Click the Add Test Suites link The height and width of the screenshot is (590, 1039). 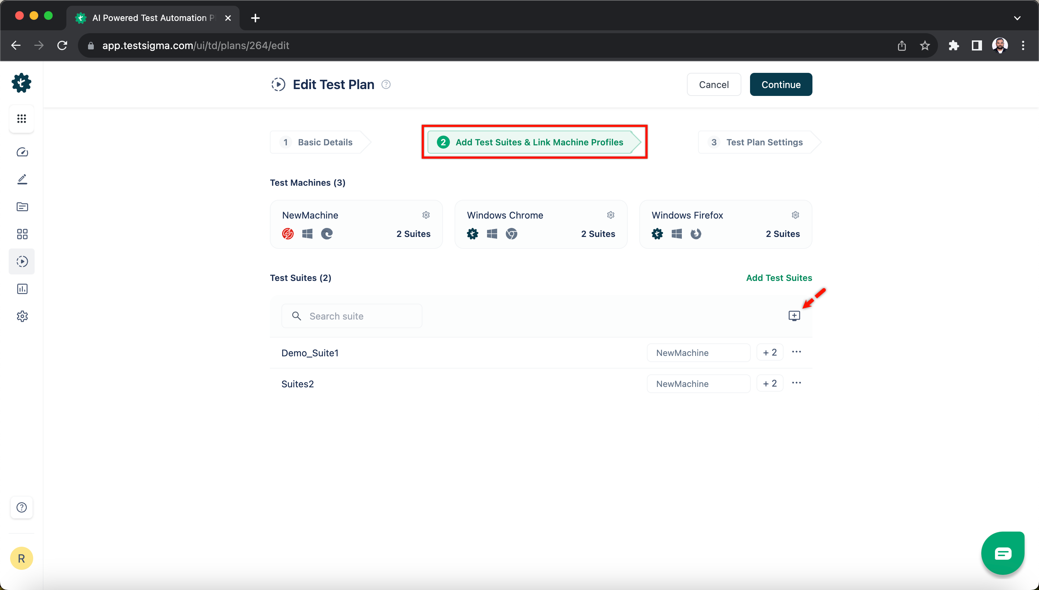coord(779,277)
